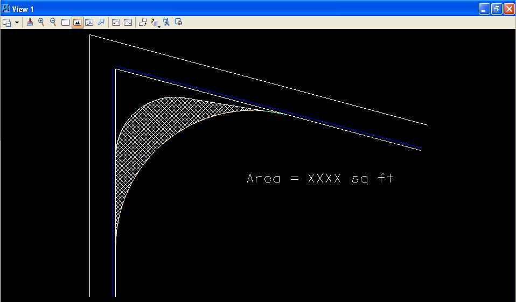Image resolution: width=516 pixels, height=302 pixels.
Task: Toggle the highlighted Fit View tool
Action: pyautogui.click(x=78, y=23)
